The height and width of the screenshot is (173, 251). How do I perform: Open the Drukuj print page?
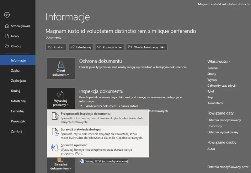pyautogui.click(x=15, y=91)
